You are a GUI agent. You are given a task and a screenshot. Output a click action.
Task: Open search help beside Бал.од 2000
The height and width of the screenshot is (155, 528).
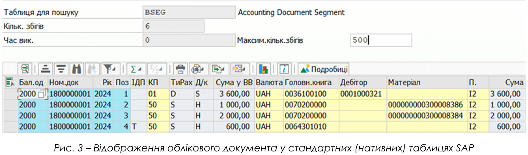click(x=42, y=94)
